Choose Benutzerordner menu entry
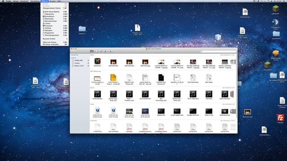 [x=55, y=21]
